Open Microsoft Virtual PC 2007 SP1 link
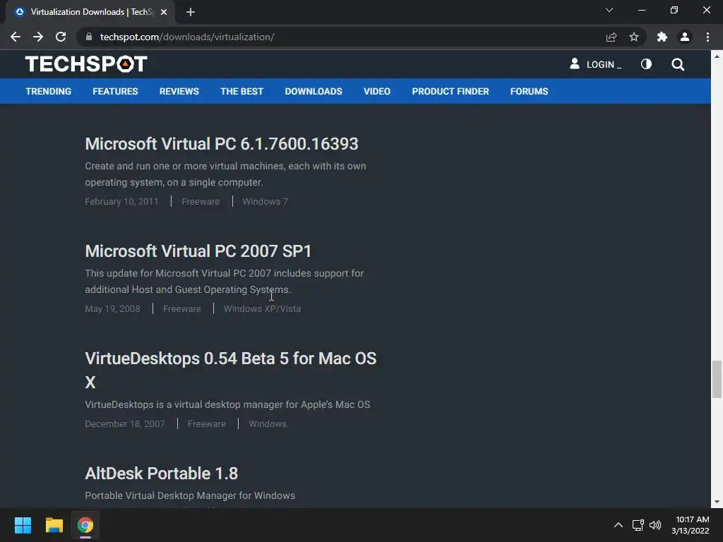 [198, 251]
